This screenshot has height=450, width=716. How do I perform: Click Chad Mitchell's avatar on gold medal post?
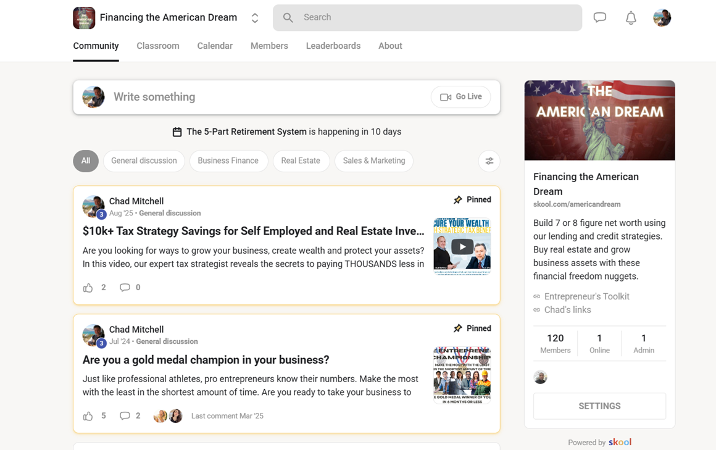click(94, 335)
